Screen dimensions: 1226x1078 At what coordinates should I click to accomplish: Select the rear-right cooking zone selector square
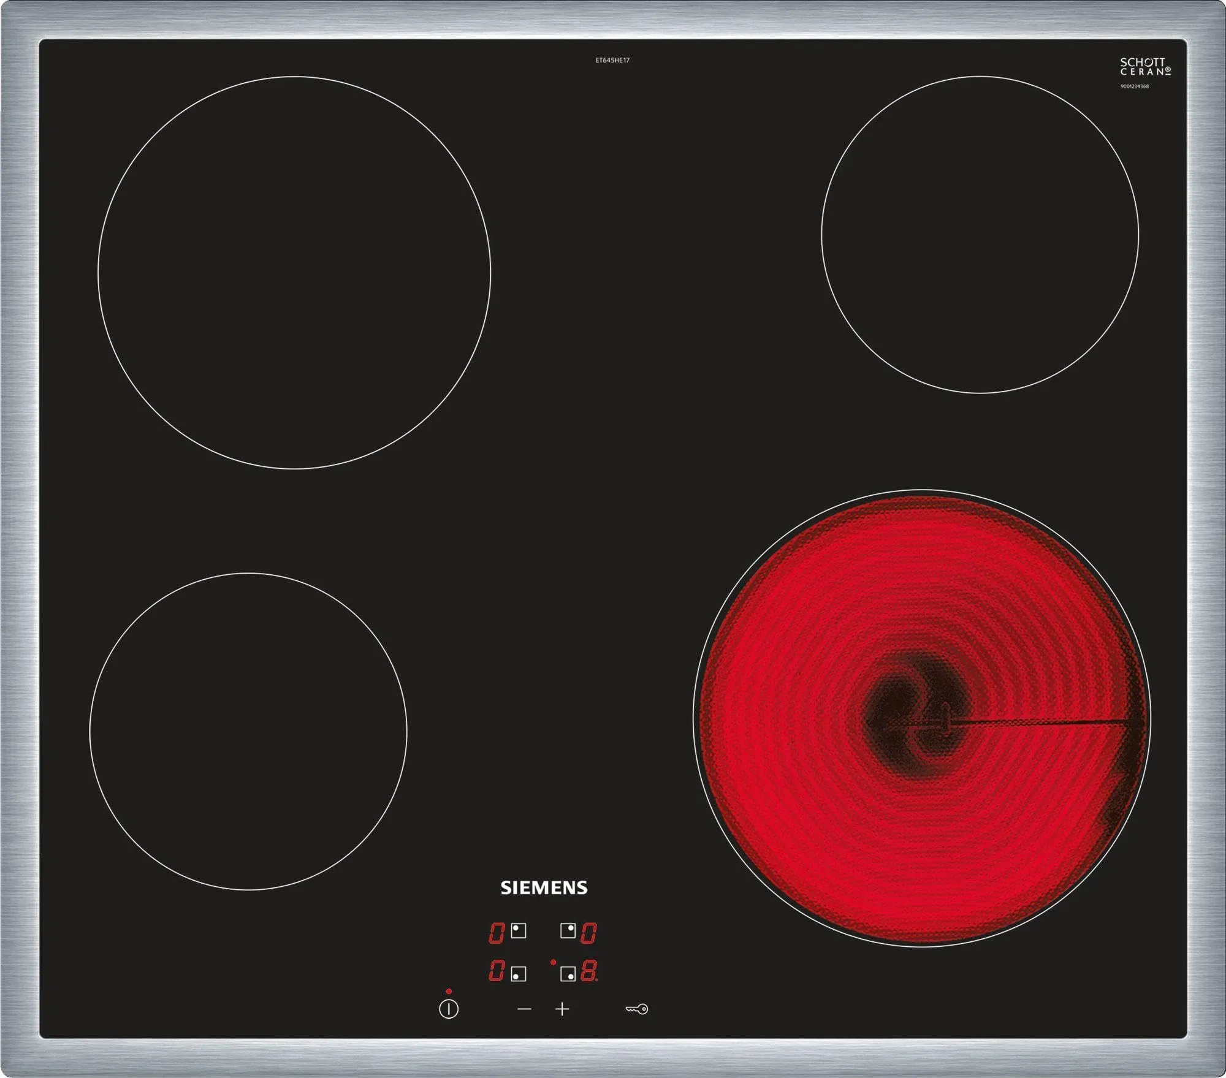point(568,931)
